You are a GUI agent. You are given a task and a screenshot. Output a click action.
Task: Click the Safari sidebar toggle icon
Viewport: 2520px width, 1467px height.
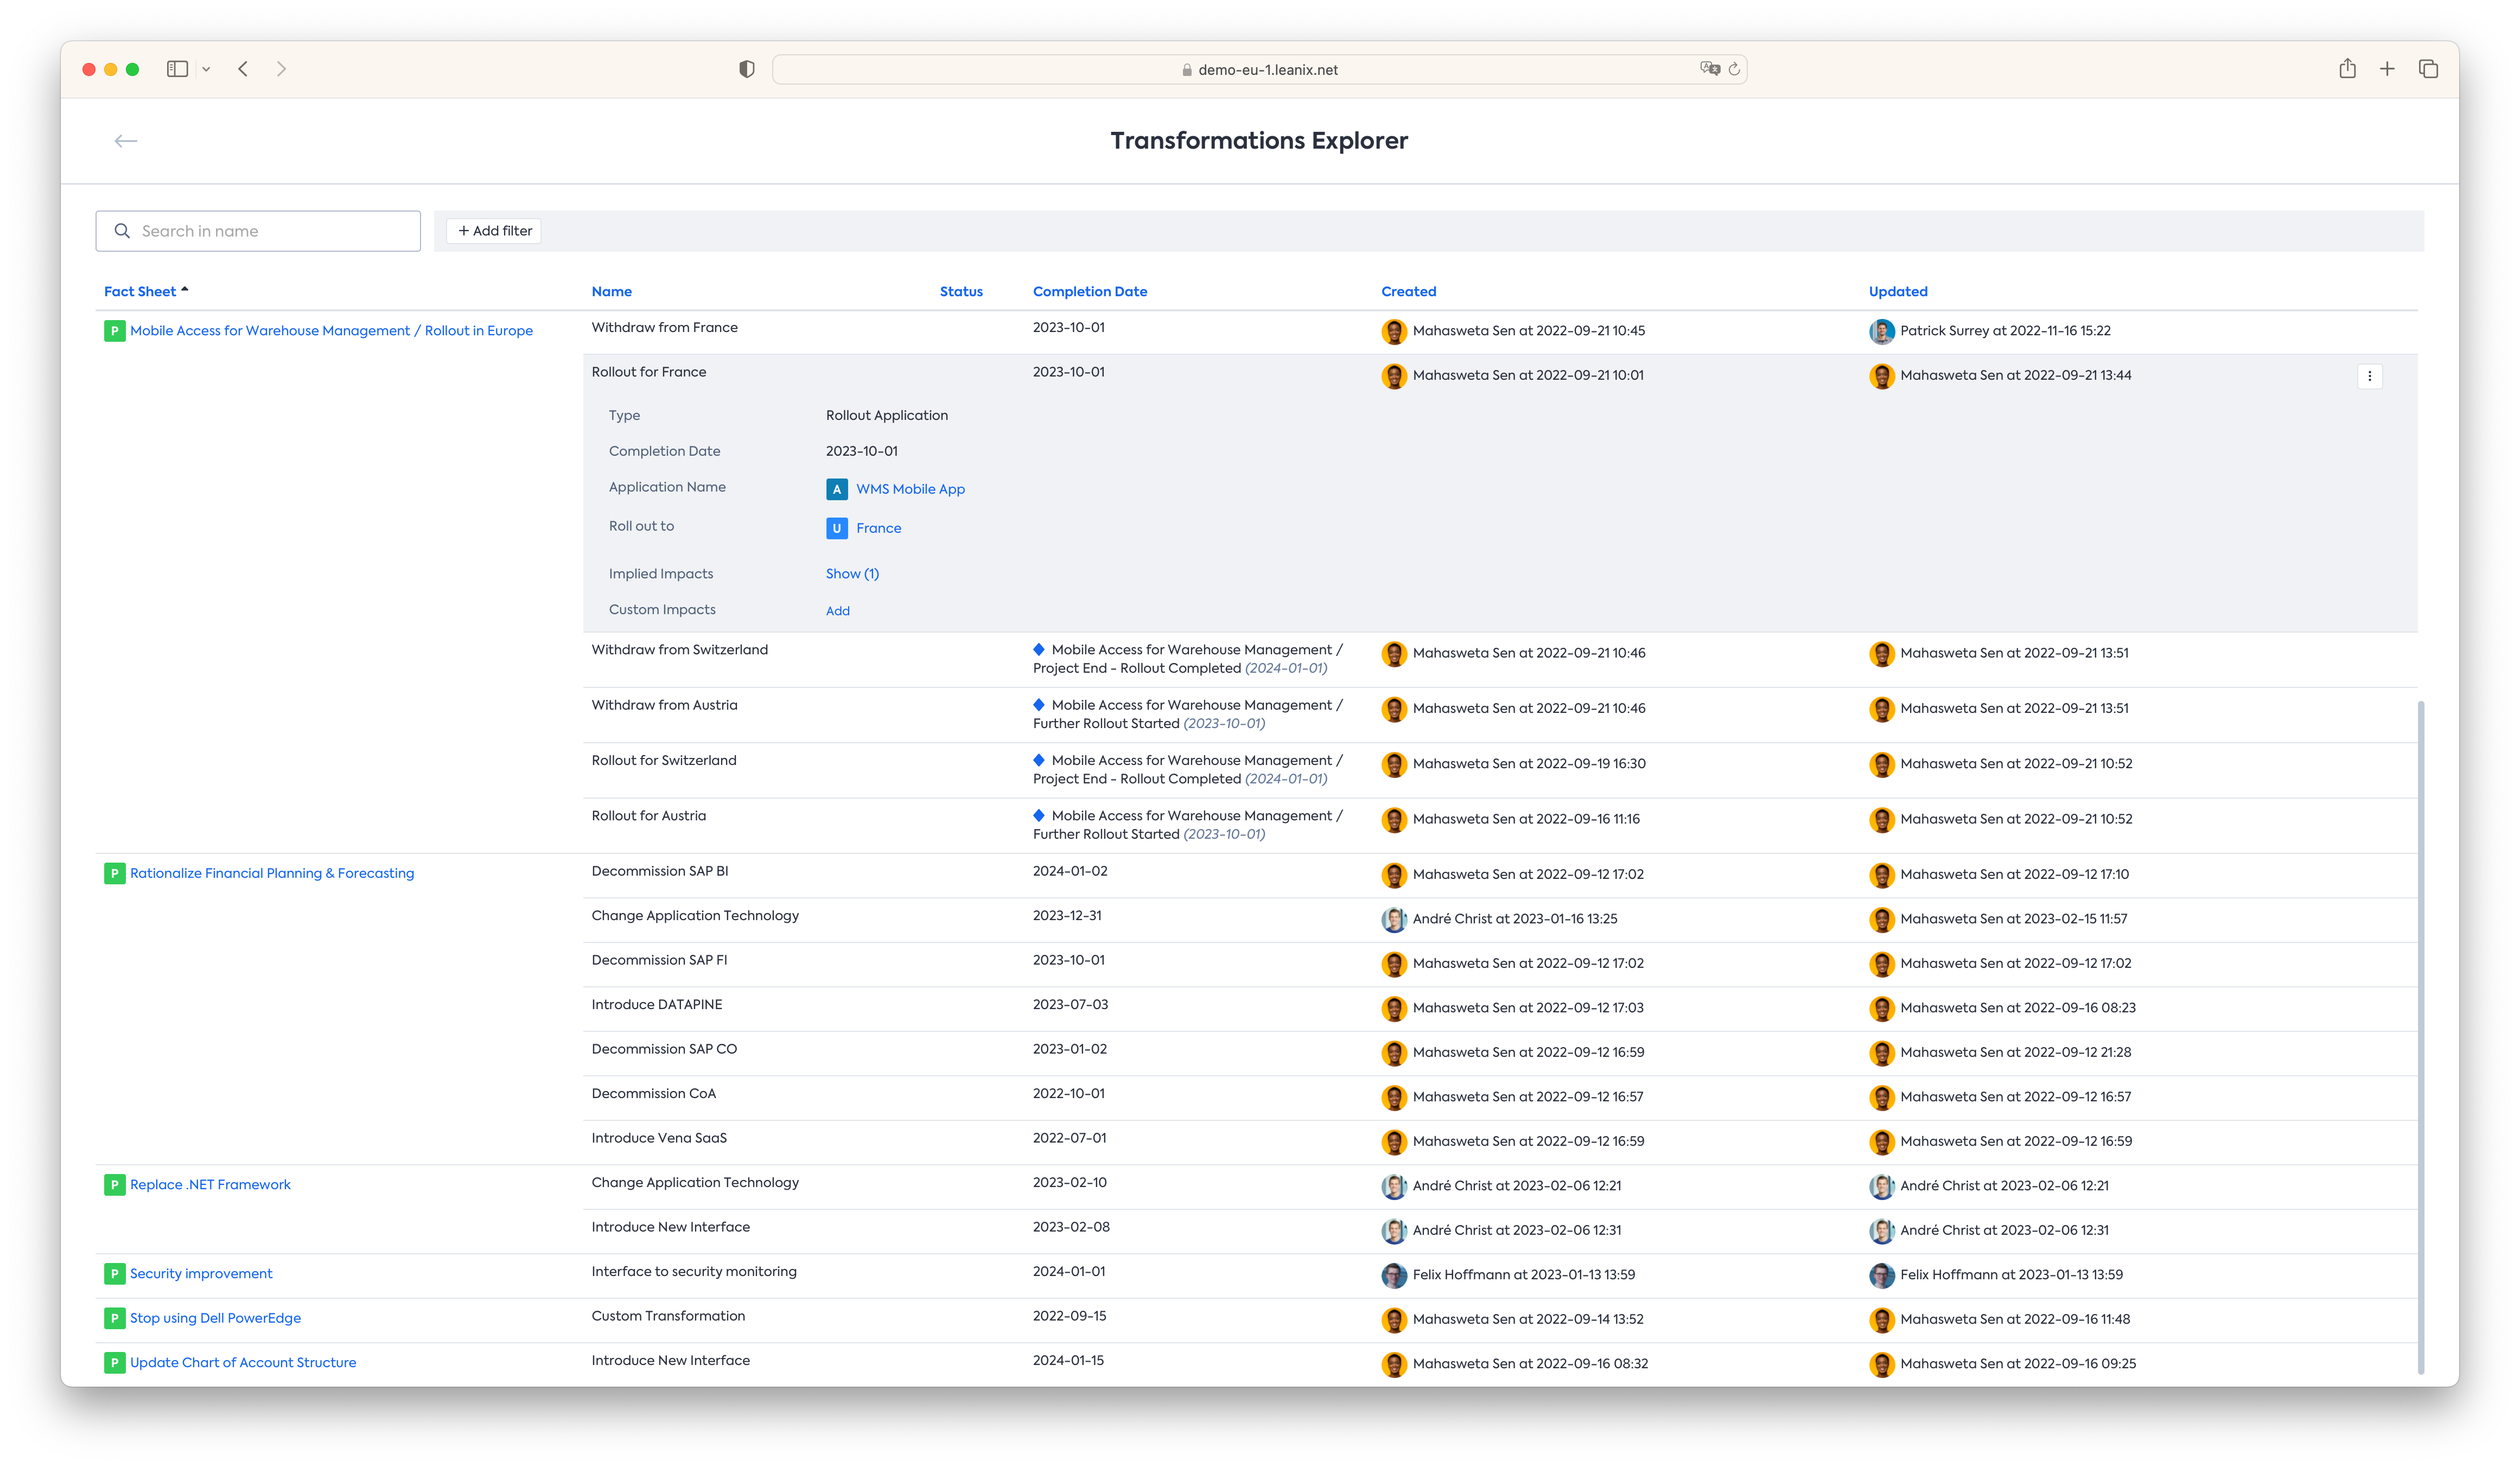[x=177, y=69]
